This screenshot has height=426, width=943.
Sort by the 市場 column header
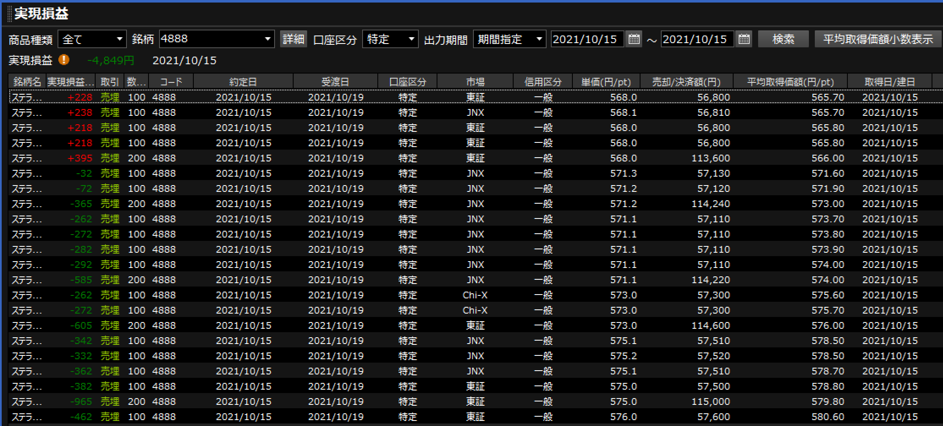tap(475, 82)
